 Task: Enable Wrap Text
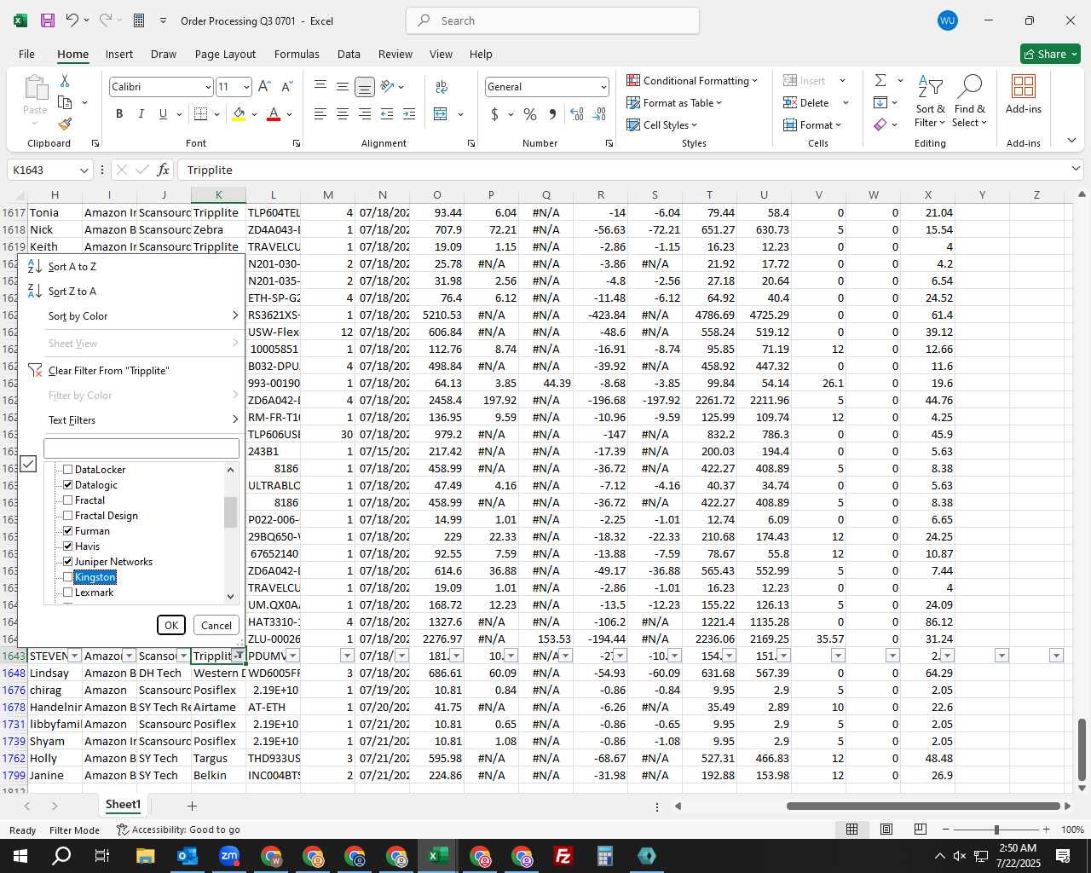coord(442,86)
